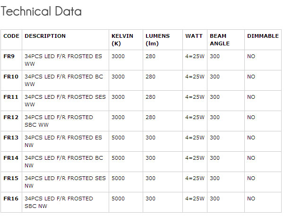Select the FR12 code cell
This screenshot has height=216, width=284.
pyautogui.click(x=11, y=117)
